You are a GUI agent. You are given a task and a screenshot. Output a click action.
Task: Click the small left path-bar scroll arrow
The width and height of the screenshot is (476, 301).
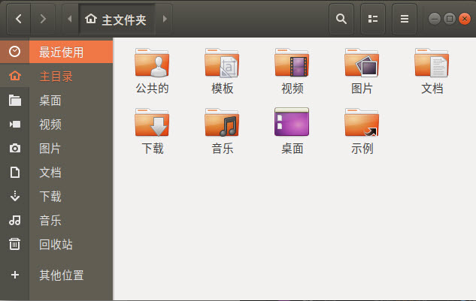(x=70, y=19)
